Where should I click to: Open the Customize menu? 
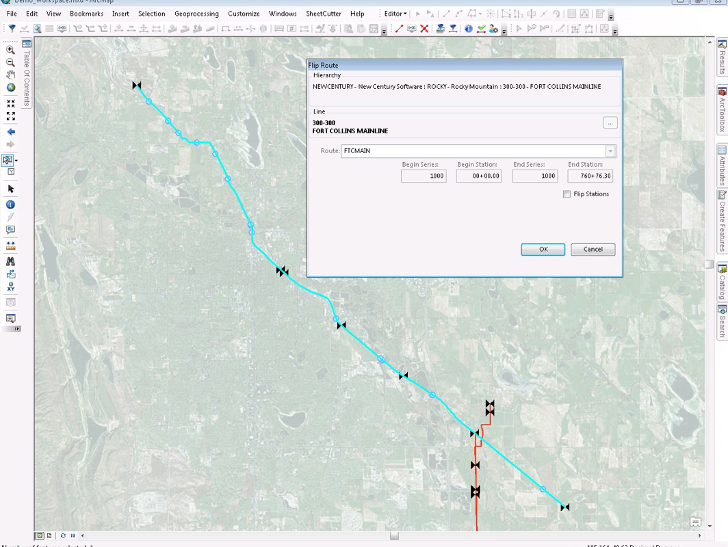[244, 14]
